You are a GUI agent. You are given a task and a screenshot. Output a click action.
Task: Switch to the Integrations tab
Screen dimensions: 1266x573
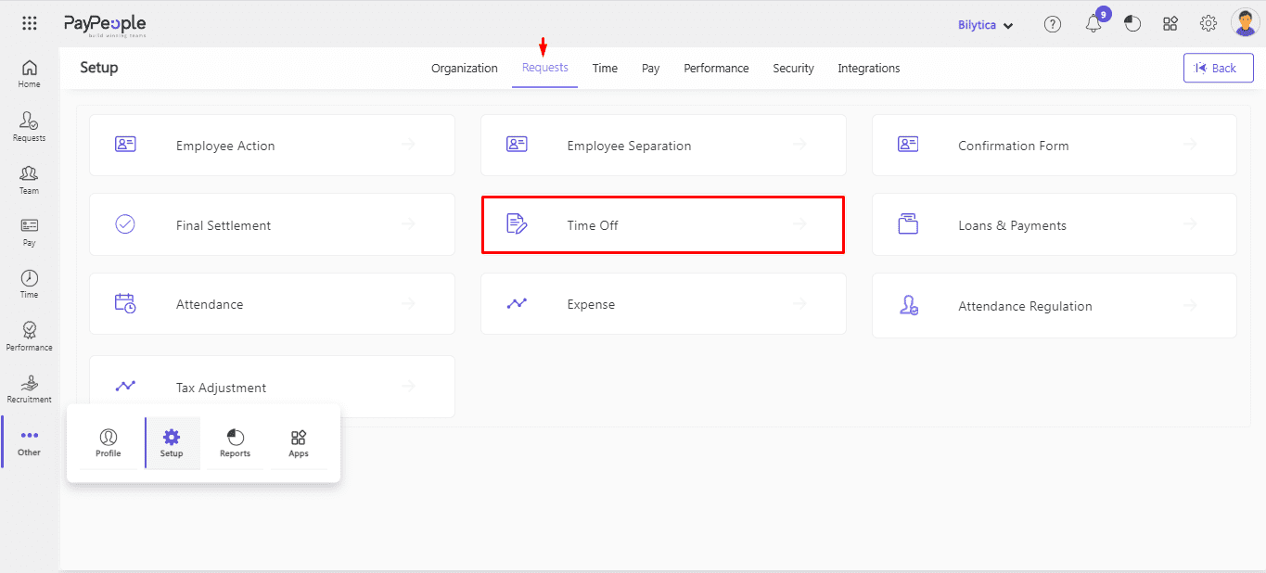click(x=868, y=69)
